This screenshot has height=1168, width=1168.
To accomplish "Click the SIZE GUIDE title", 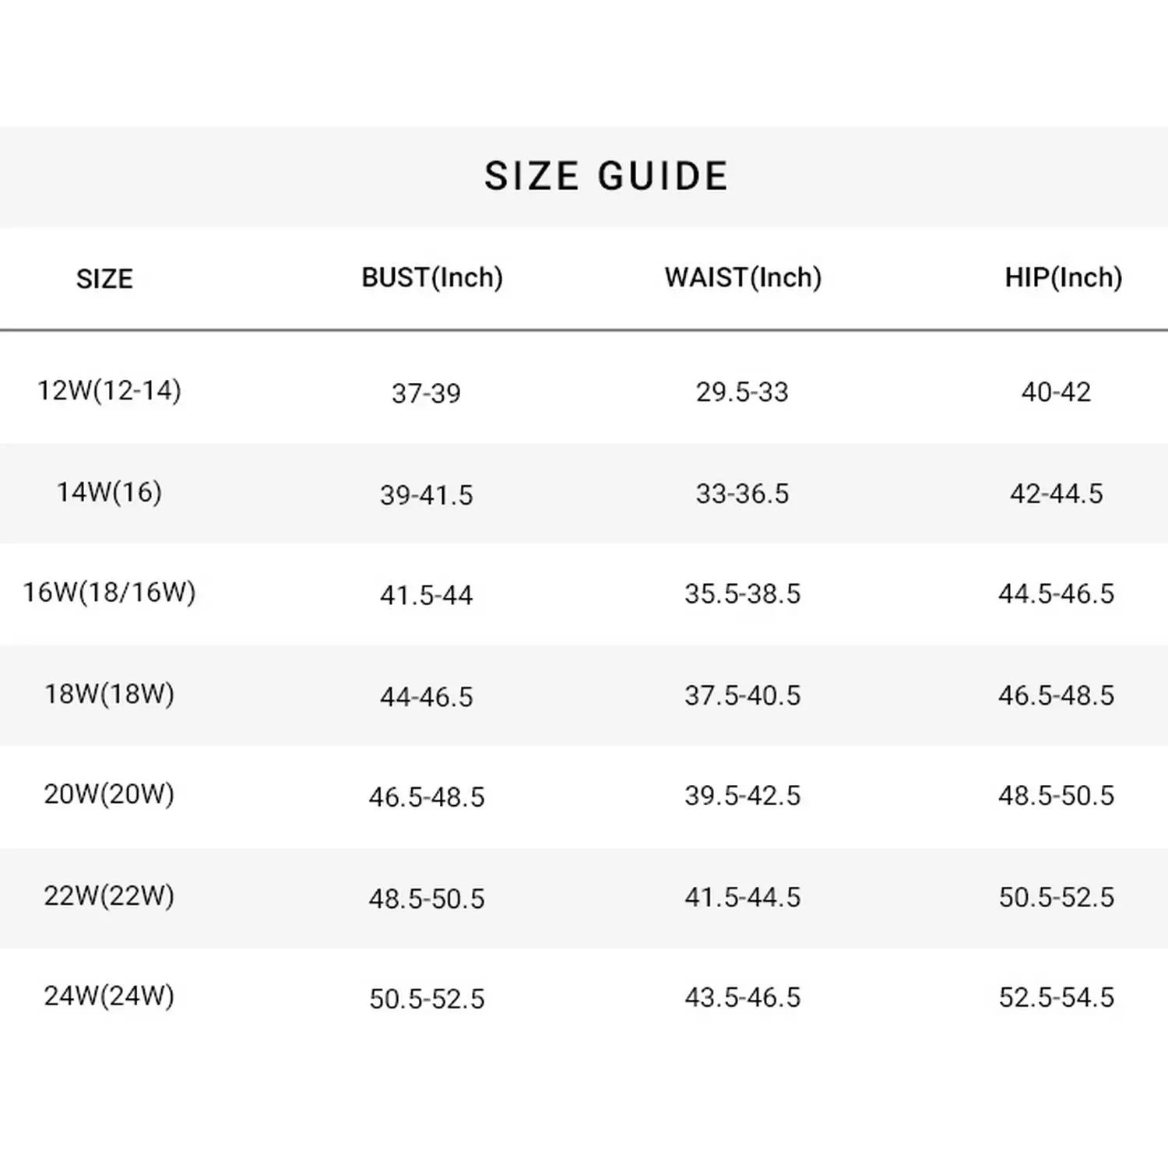I will tap(606, 176).
